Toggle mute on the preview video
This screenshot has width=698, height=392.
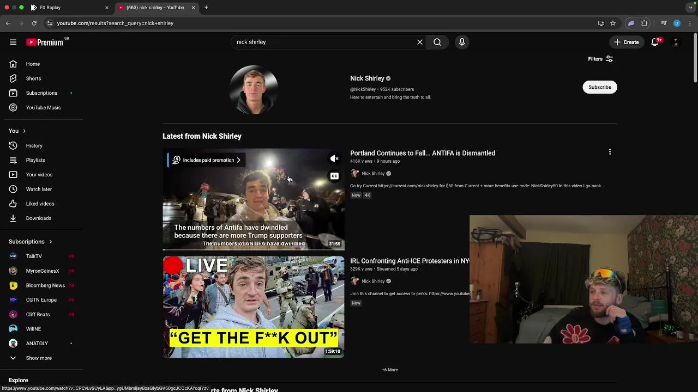[334, 158]
